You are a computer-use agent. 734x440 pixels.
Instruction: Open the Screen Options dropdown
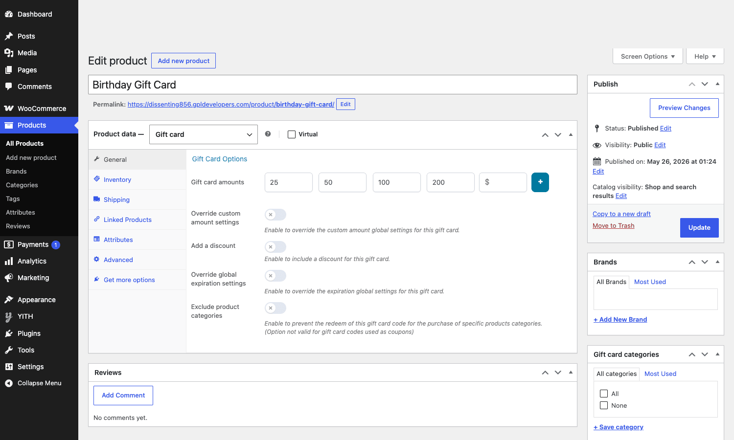pyautogui.click(x=647, y=56)
